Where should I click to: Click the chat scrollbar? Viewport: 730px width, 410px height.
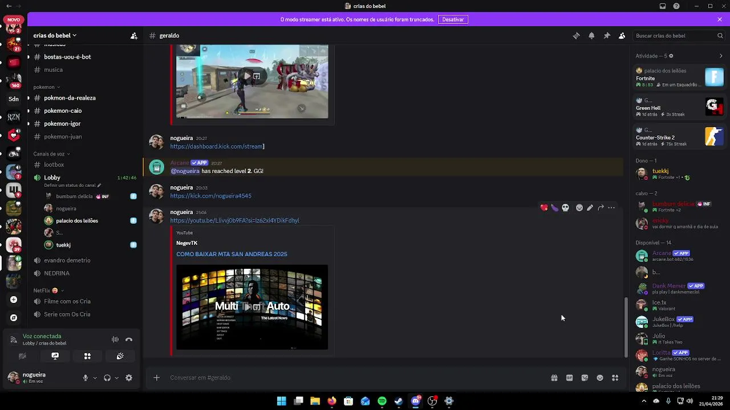coord(626,328)
